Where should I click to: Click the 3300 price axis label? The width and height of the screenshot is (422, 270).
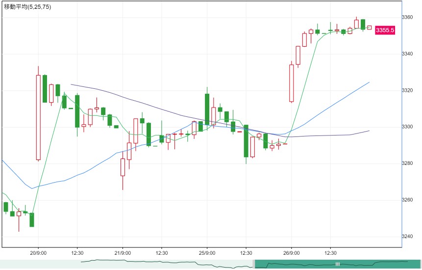tap(407, 127)
